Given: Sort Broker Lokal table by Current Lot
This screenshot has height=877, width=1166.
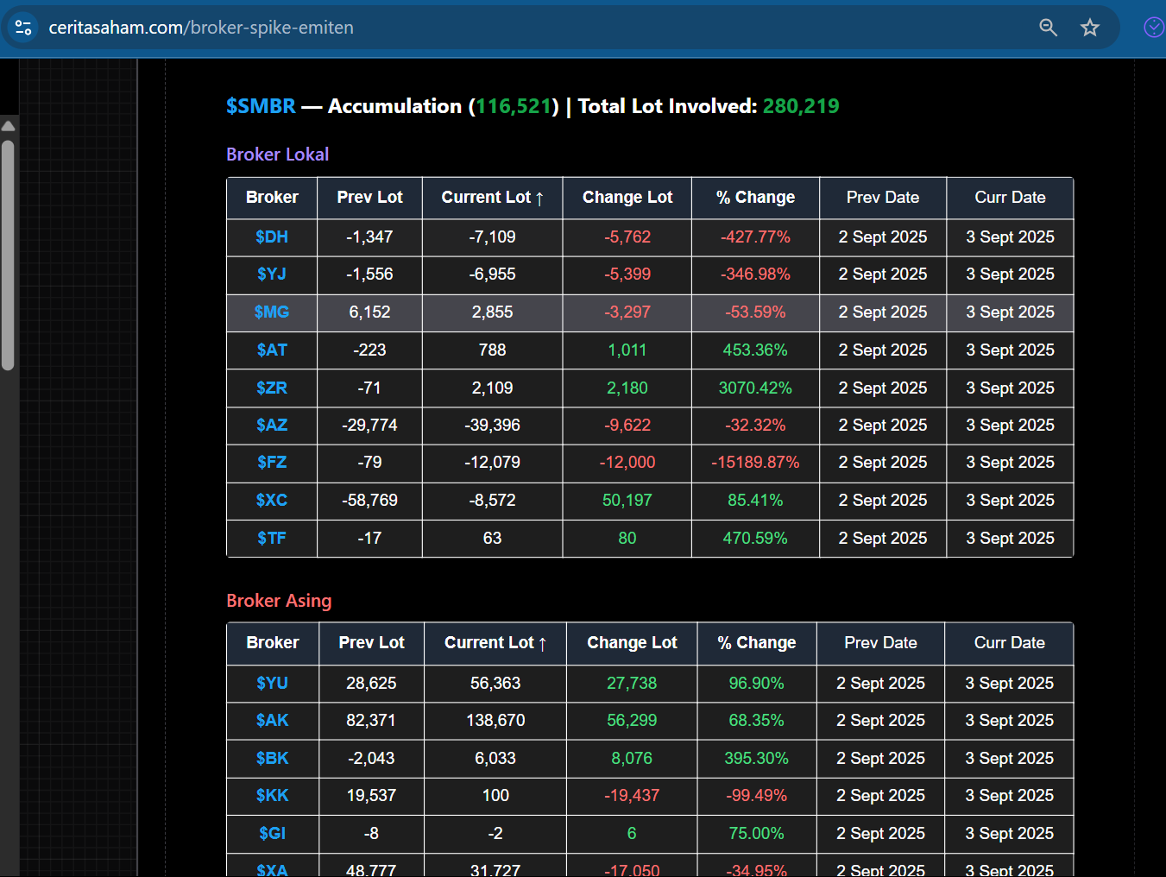Looking at the screenshot, I should (x=492, y=198).
